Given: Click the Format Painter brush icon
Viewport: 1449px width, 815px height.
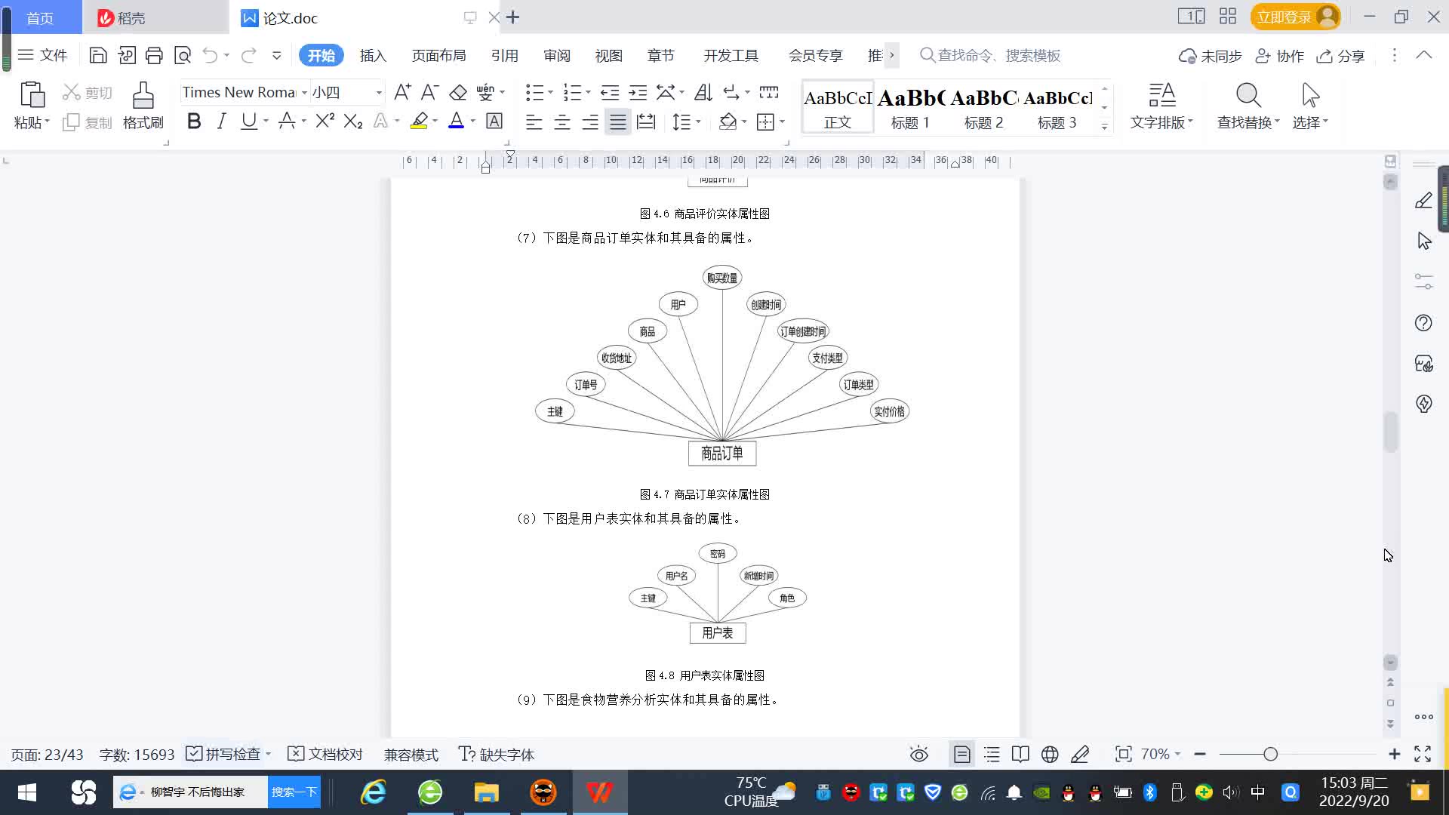Looking at the screenshot, I should coord(143,96).
